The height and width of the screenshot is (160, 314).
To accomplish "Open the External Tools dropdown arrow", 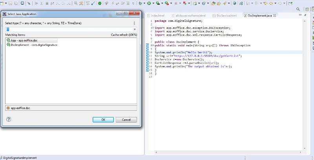I will coord(171,3).
